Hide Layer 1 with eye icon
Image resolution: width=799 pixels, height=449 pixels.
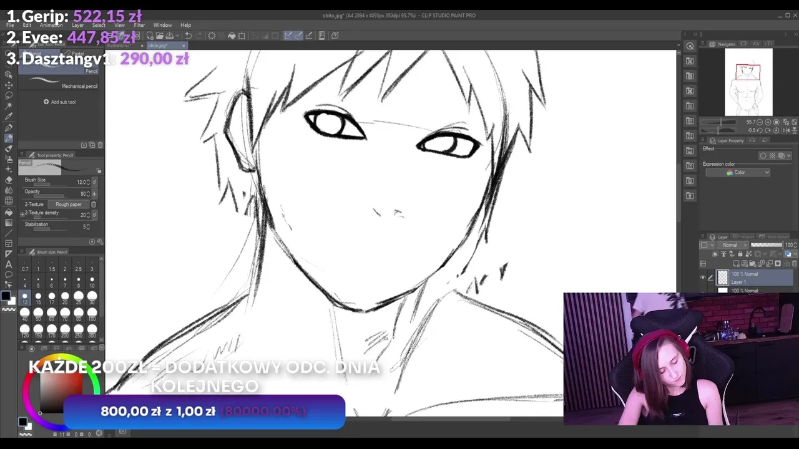[703, 278]
